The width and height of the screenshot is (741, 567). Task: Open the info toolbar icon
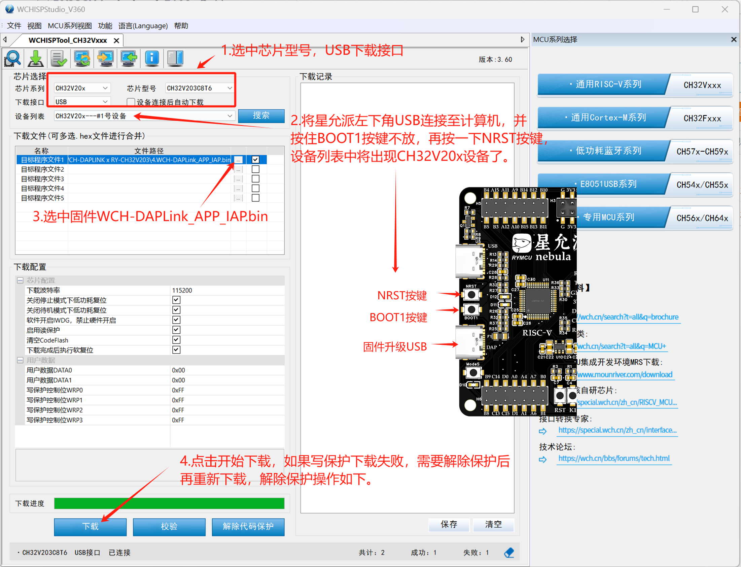coord(151,58)
